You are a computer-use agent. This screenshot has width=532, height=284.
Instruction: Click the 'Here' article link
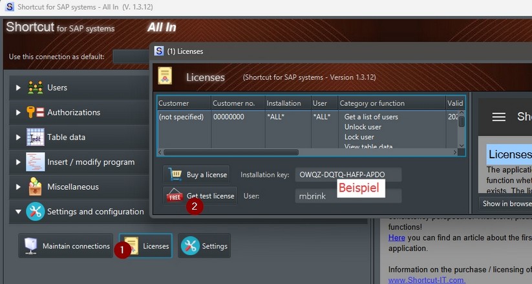[x=396, y=238]
